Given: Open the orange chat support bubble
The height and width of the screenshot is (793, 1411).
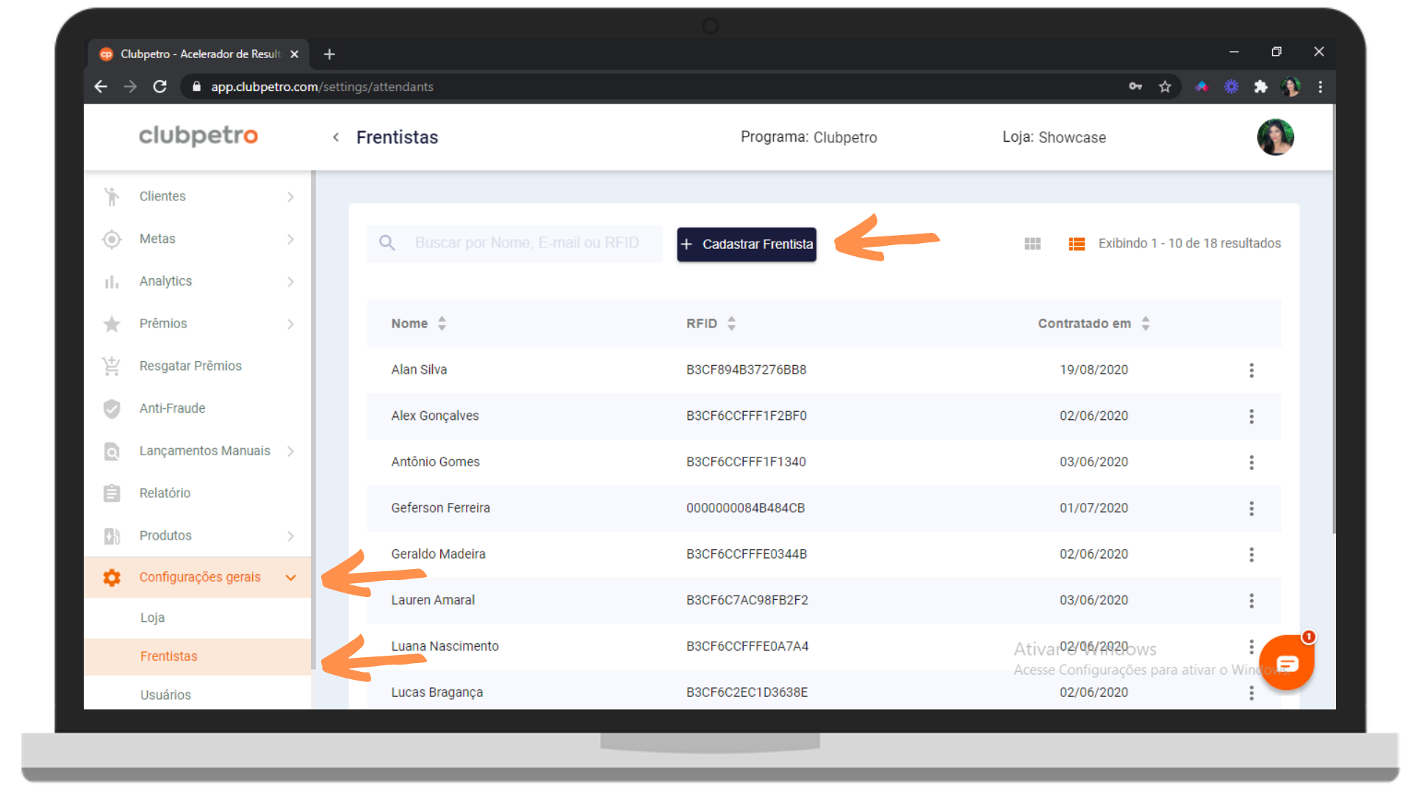Looking at the screenshot, I should pos(1286,663).
